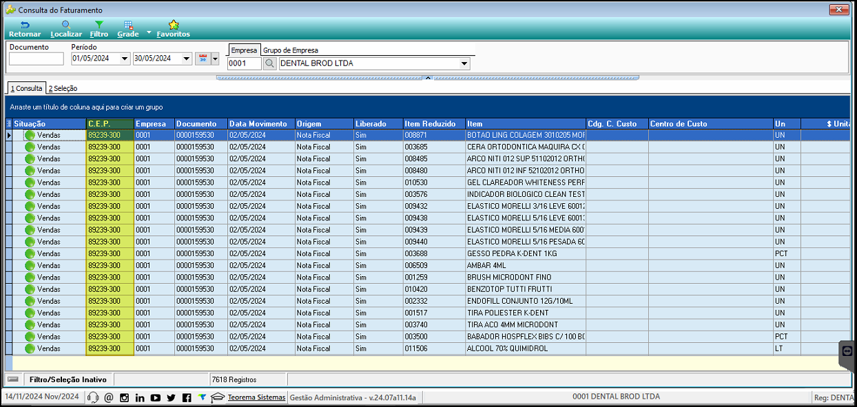The height and width of the screenshot is (407, 857).
Task: Click the Origem column header
Action: [x=324, y=123]
